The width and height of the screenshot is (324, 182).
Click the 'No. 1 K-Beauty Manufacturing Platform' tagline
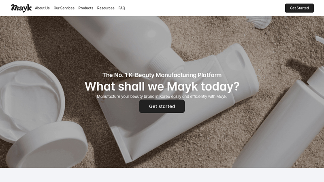coord(162,75)
